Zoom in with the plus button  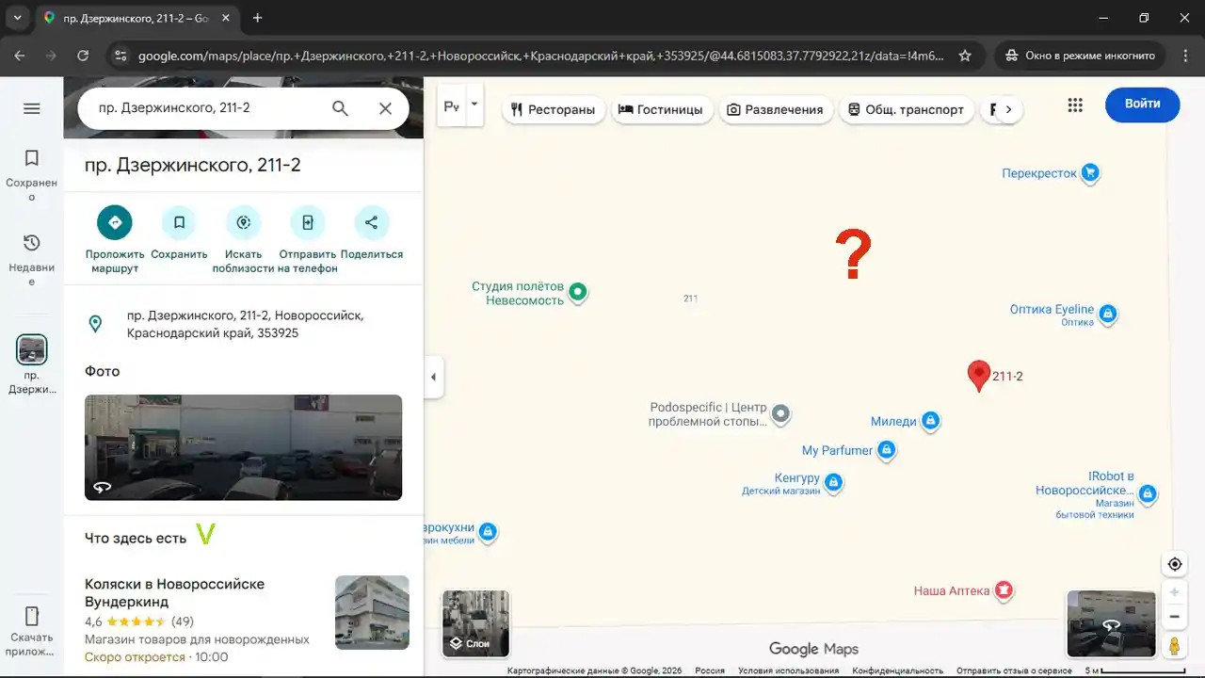coord(1174,592)
